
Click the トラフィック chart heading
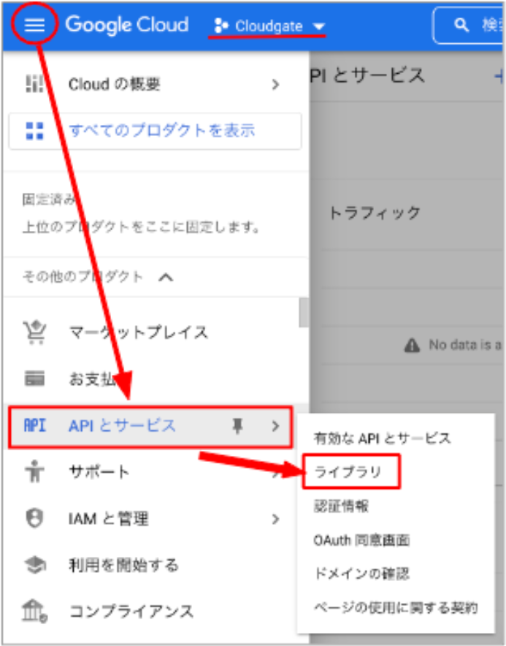point(375,213)
